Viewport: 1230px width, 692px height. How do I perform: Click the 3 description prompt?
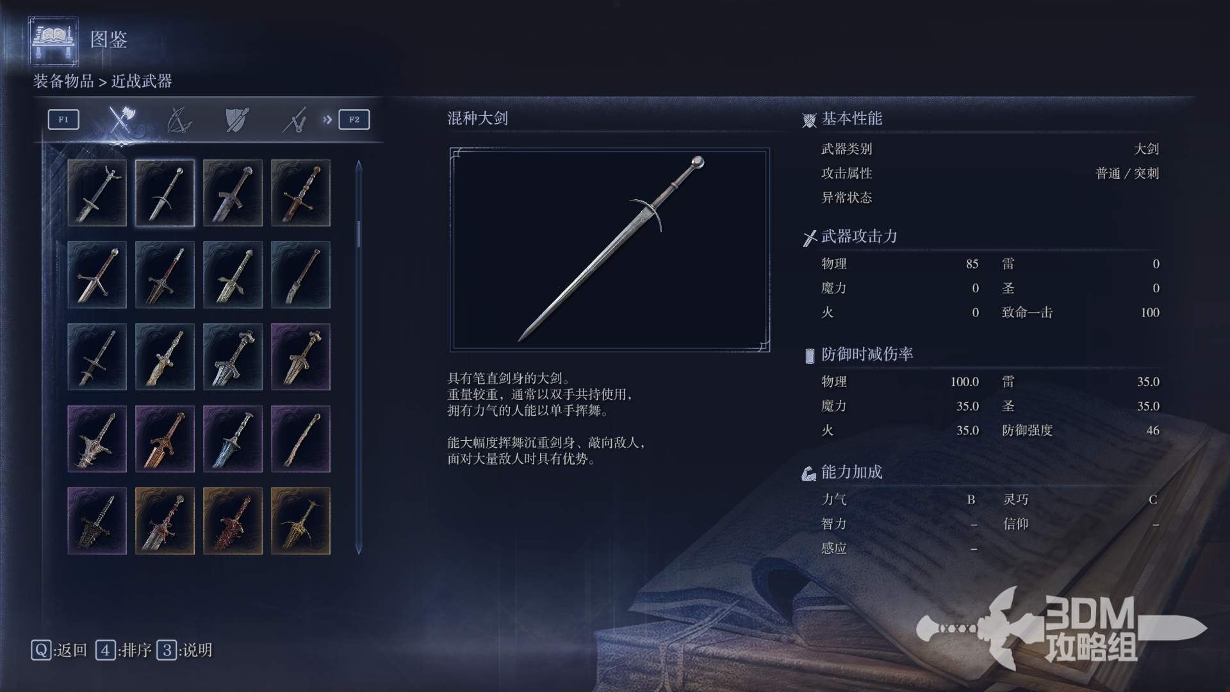pyautogui.click(x=184, y=650)
